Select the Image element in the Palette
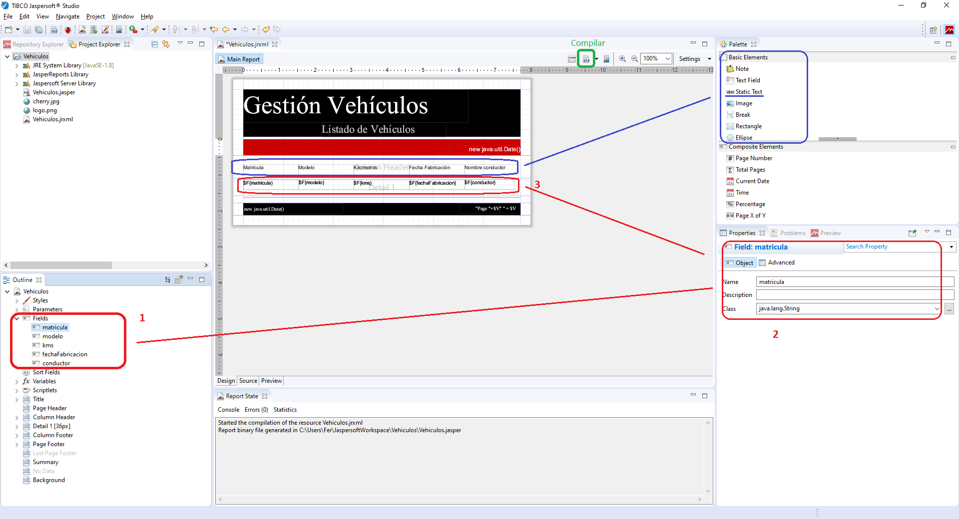Viewport: 959px width, 519px height. pos(743,103)
